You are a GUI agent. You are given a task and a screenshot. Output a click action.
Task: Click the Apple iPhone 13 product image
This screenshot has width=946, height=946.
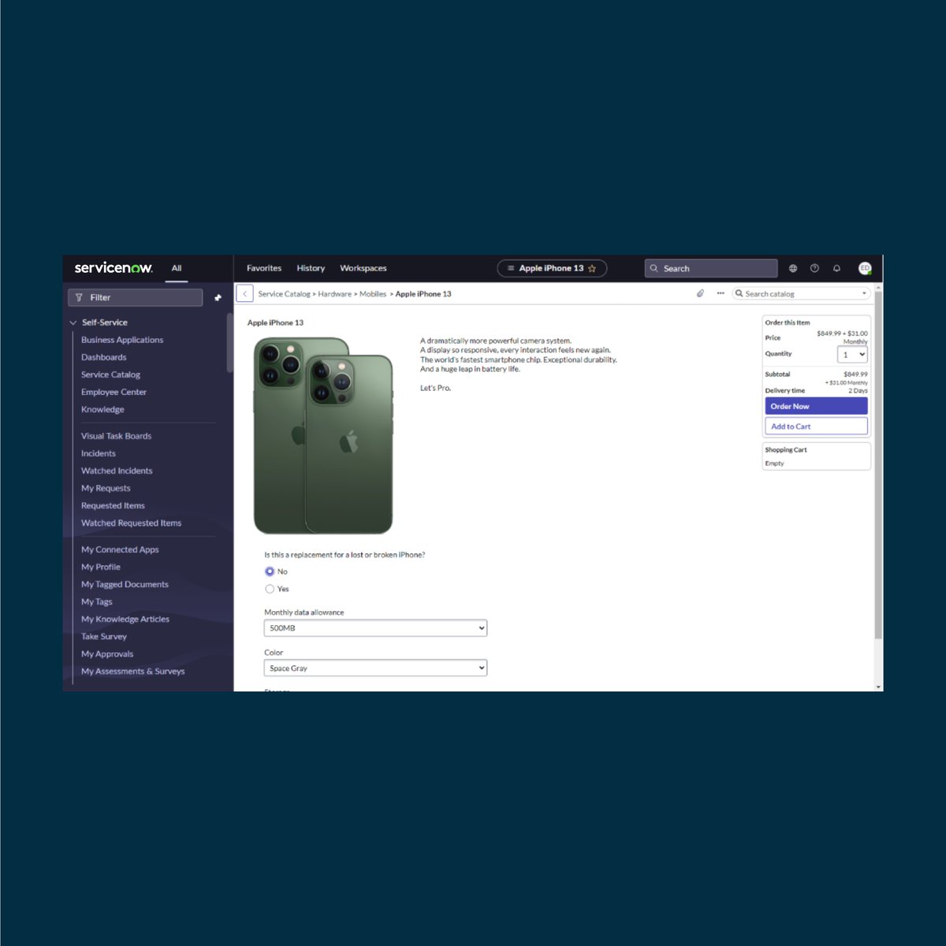[x=323, y=435]
